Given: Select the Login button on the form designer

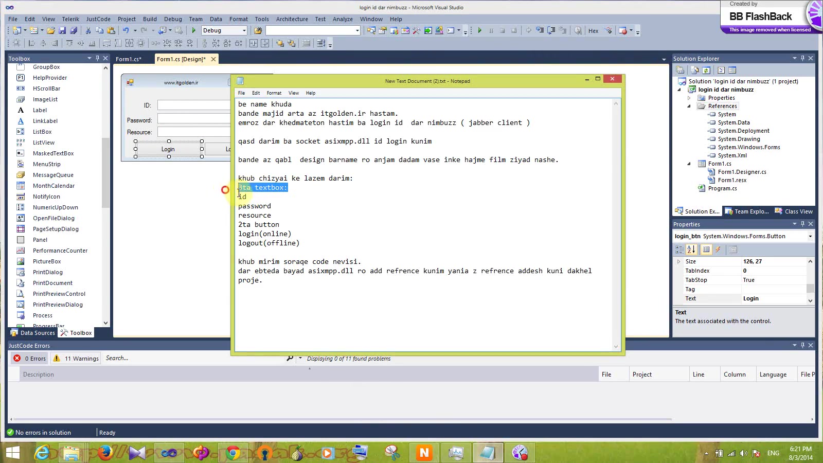Looking at the screenshot, I should point(168,149).
